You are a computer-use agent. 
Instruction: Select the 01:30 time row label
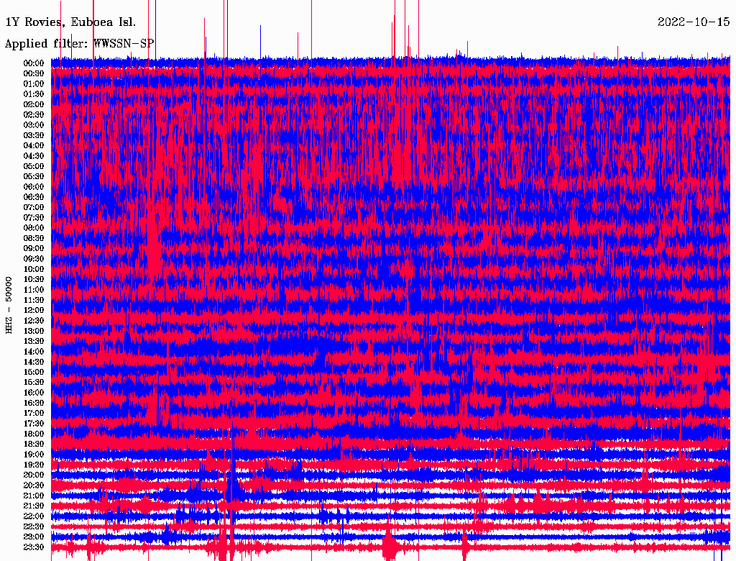[x=34, y=94]
